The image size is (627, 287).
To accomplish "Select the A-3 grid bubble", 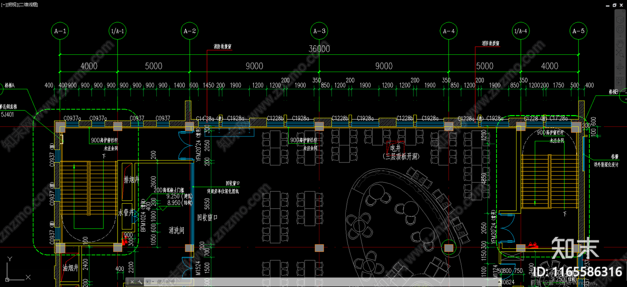I will pyautogui.click(x=319, y=31).
